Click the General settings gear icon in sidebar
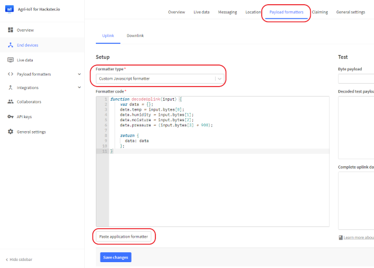This screenshot has height=268, width=374. [11, 132]
